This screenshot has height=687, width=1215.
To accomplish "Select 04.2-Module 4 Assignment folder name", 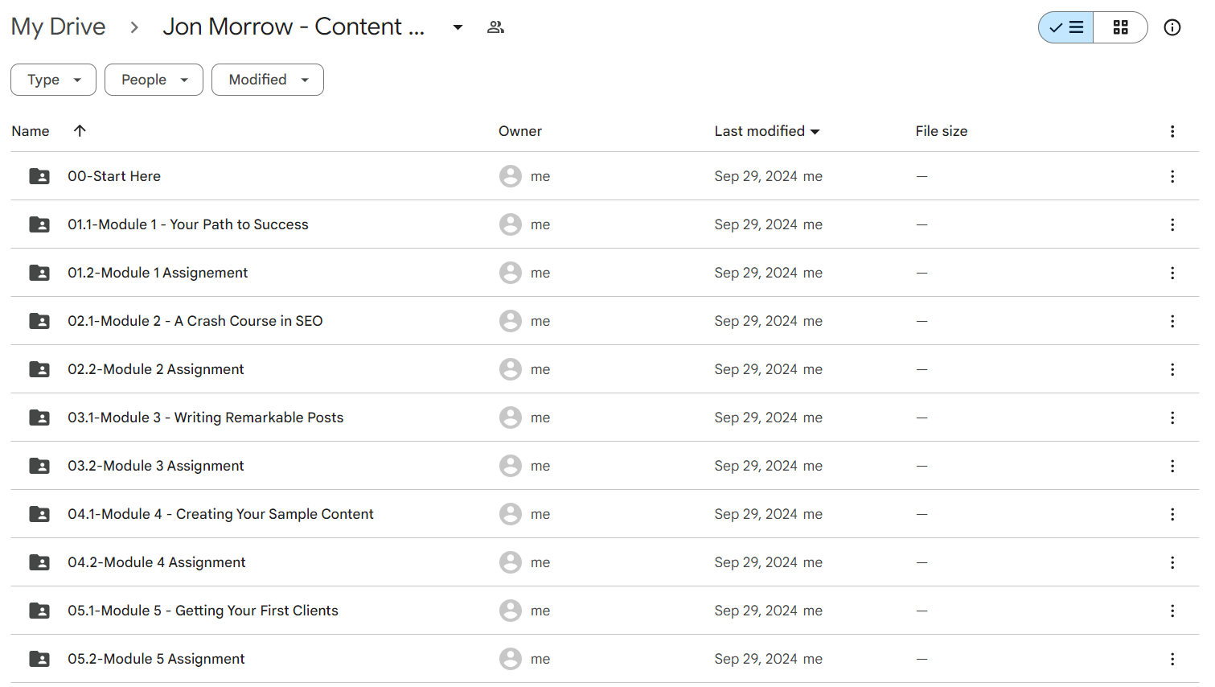I will click(x=157, y=562).
